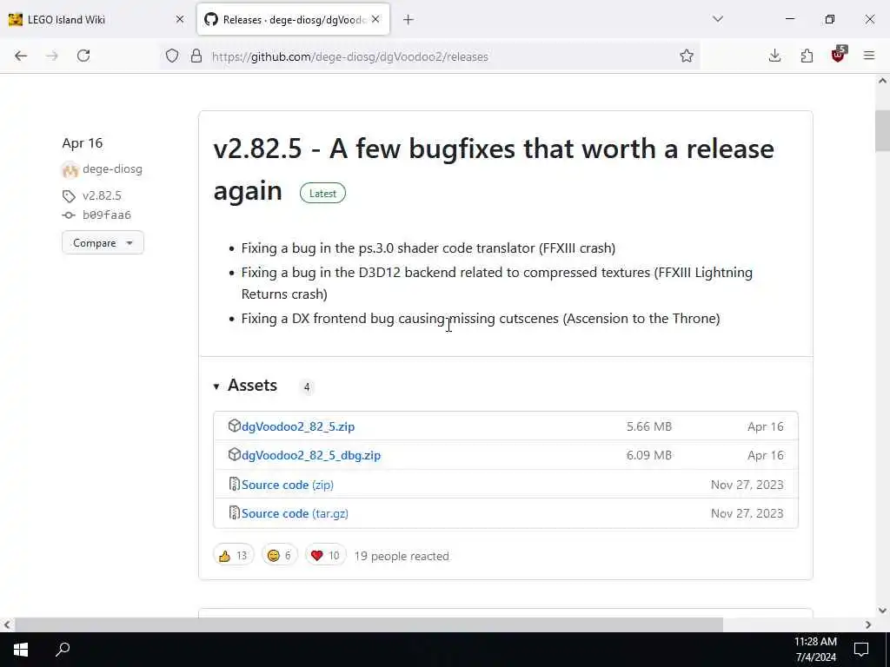
Task: Click commit icon beside b09faa6
Action: coord(69,215)
